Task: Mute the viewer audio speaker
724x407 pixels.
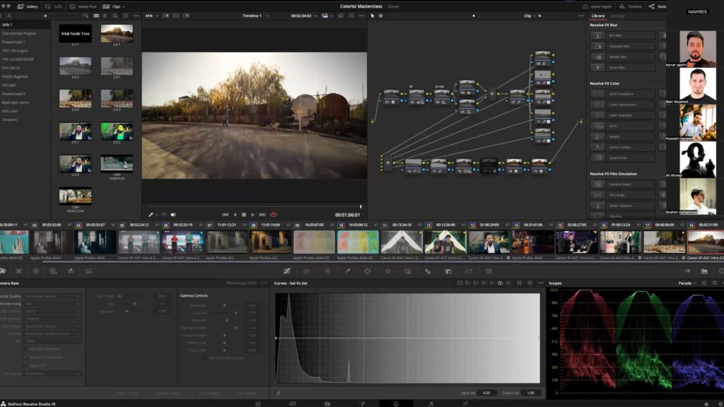Action: tap(173, 215)
